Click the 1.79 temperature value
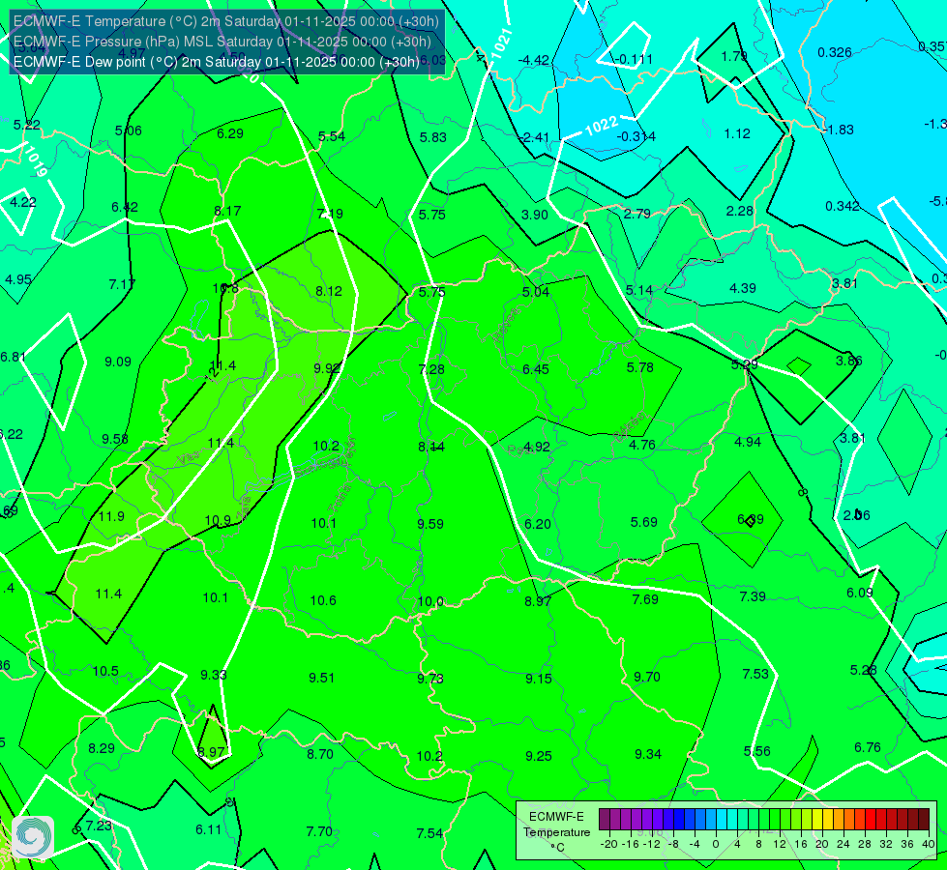This screenshot has width=947, height=870. [734, 57]
